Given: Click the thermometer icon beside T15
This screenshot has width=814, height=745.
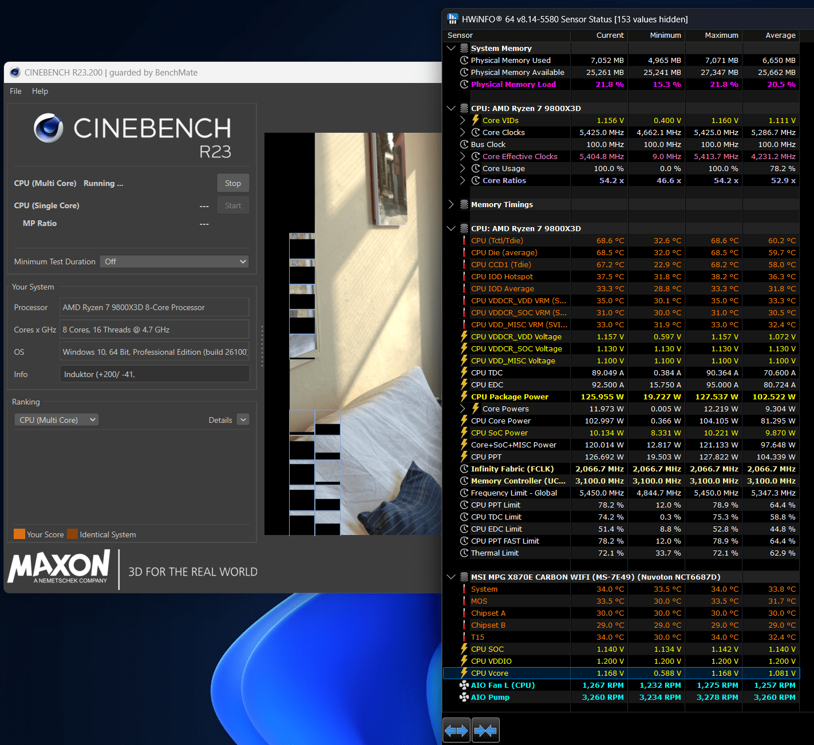Looking at the screenshot, I should click(464, 637).
